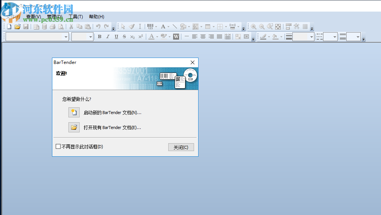The image size is (381, 215).
Task: Open the 工具(T) menu
Action: coord(76,16)
